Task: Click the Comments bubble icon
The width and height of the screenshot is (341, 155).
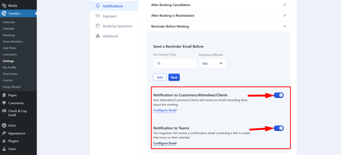Action: pos(4,103)
